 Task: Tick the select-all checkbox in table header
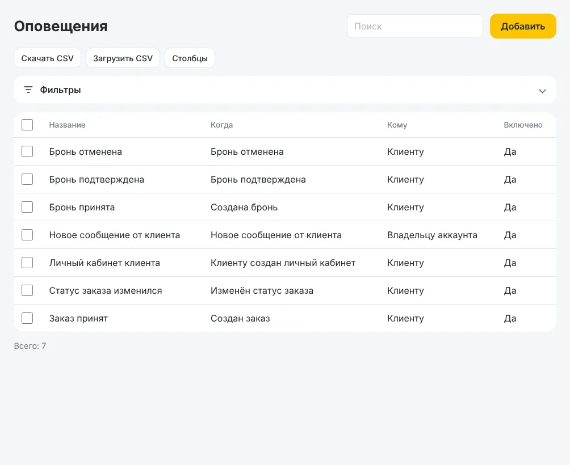pyautogui.click(x=27, y=125)
